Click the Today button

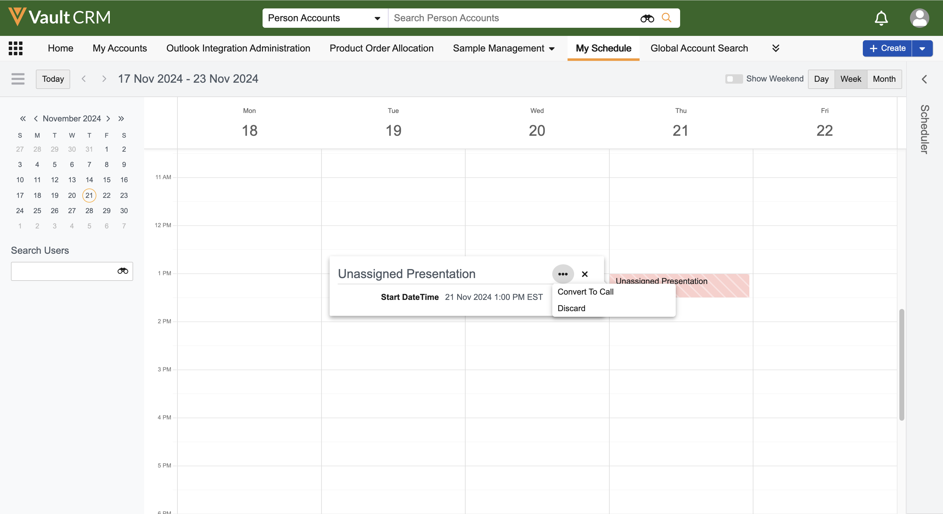53,79
